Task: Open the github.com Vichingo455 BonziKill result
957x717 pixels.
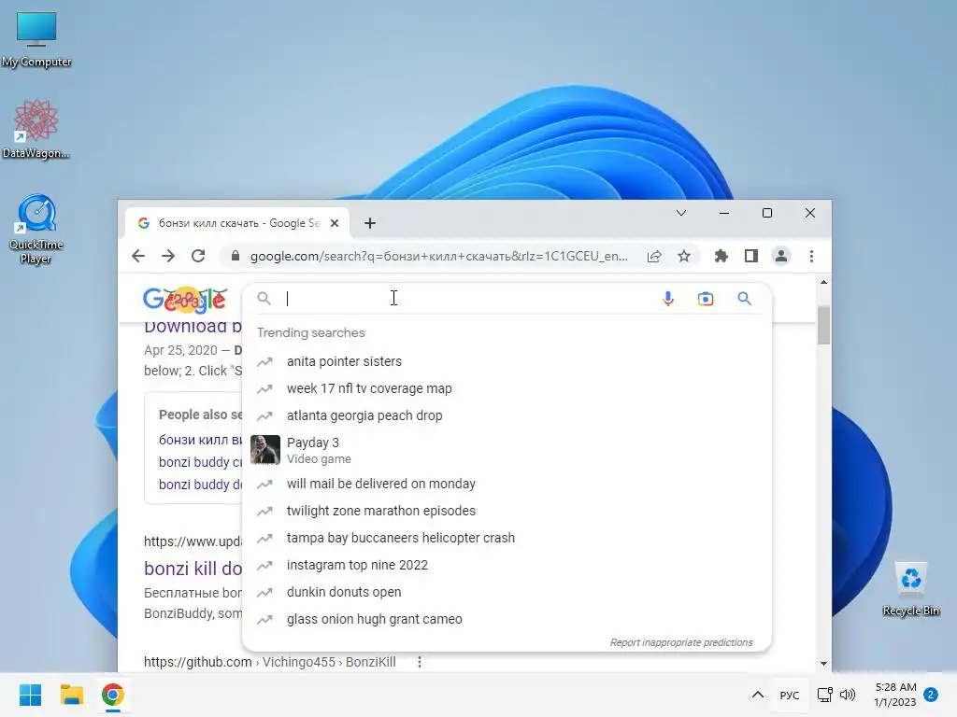Action: [x=270, y=662]
